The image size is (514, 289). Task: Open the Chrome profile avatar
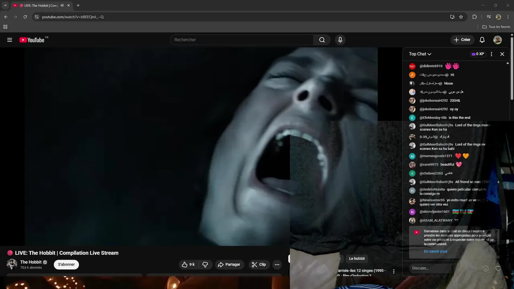pos(498,17)
